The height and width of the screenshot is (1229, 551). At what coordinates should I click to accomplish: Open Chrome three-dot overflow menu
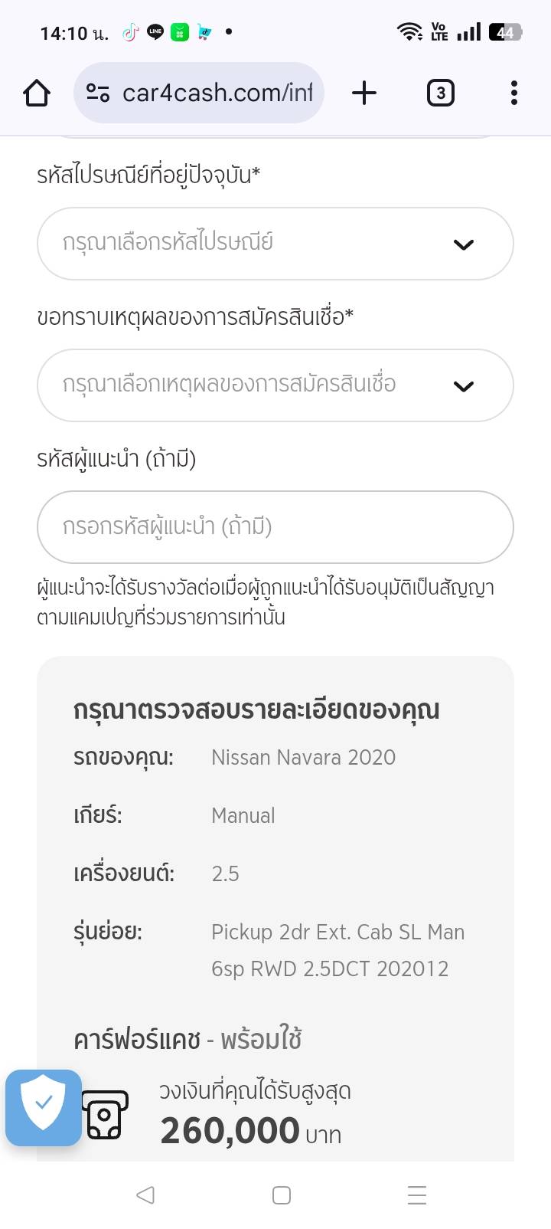click(514, 93)
